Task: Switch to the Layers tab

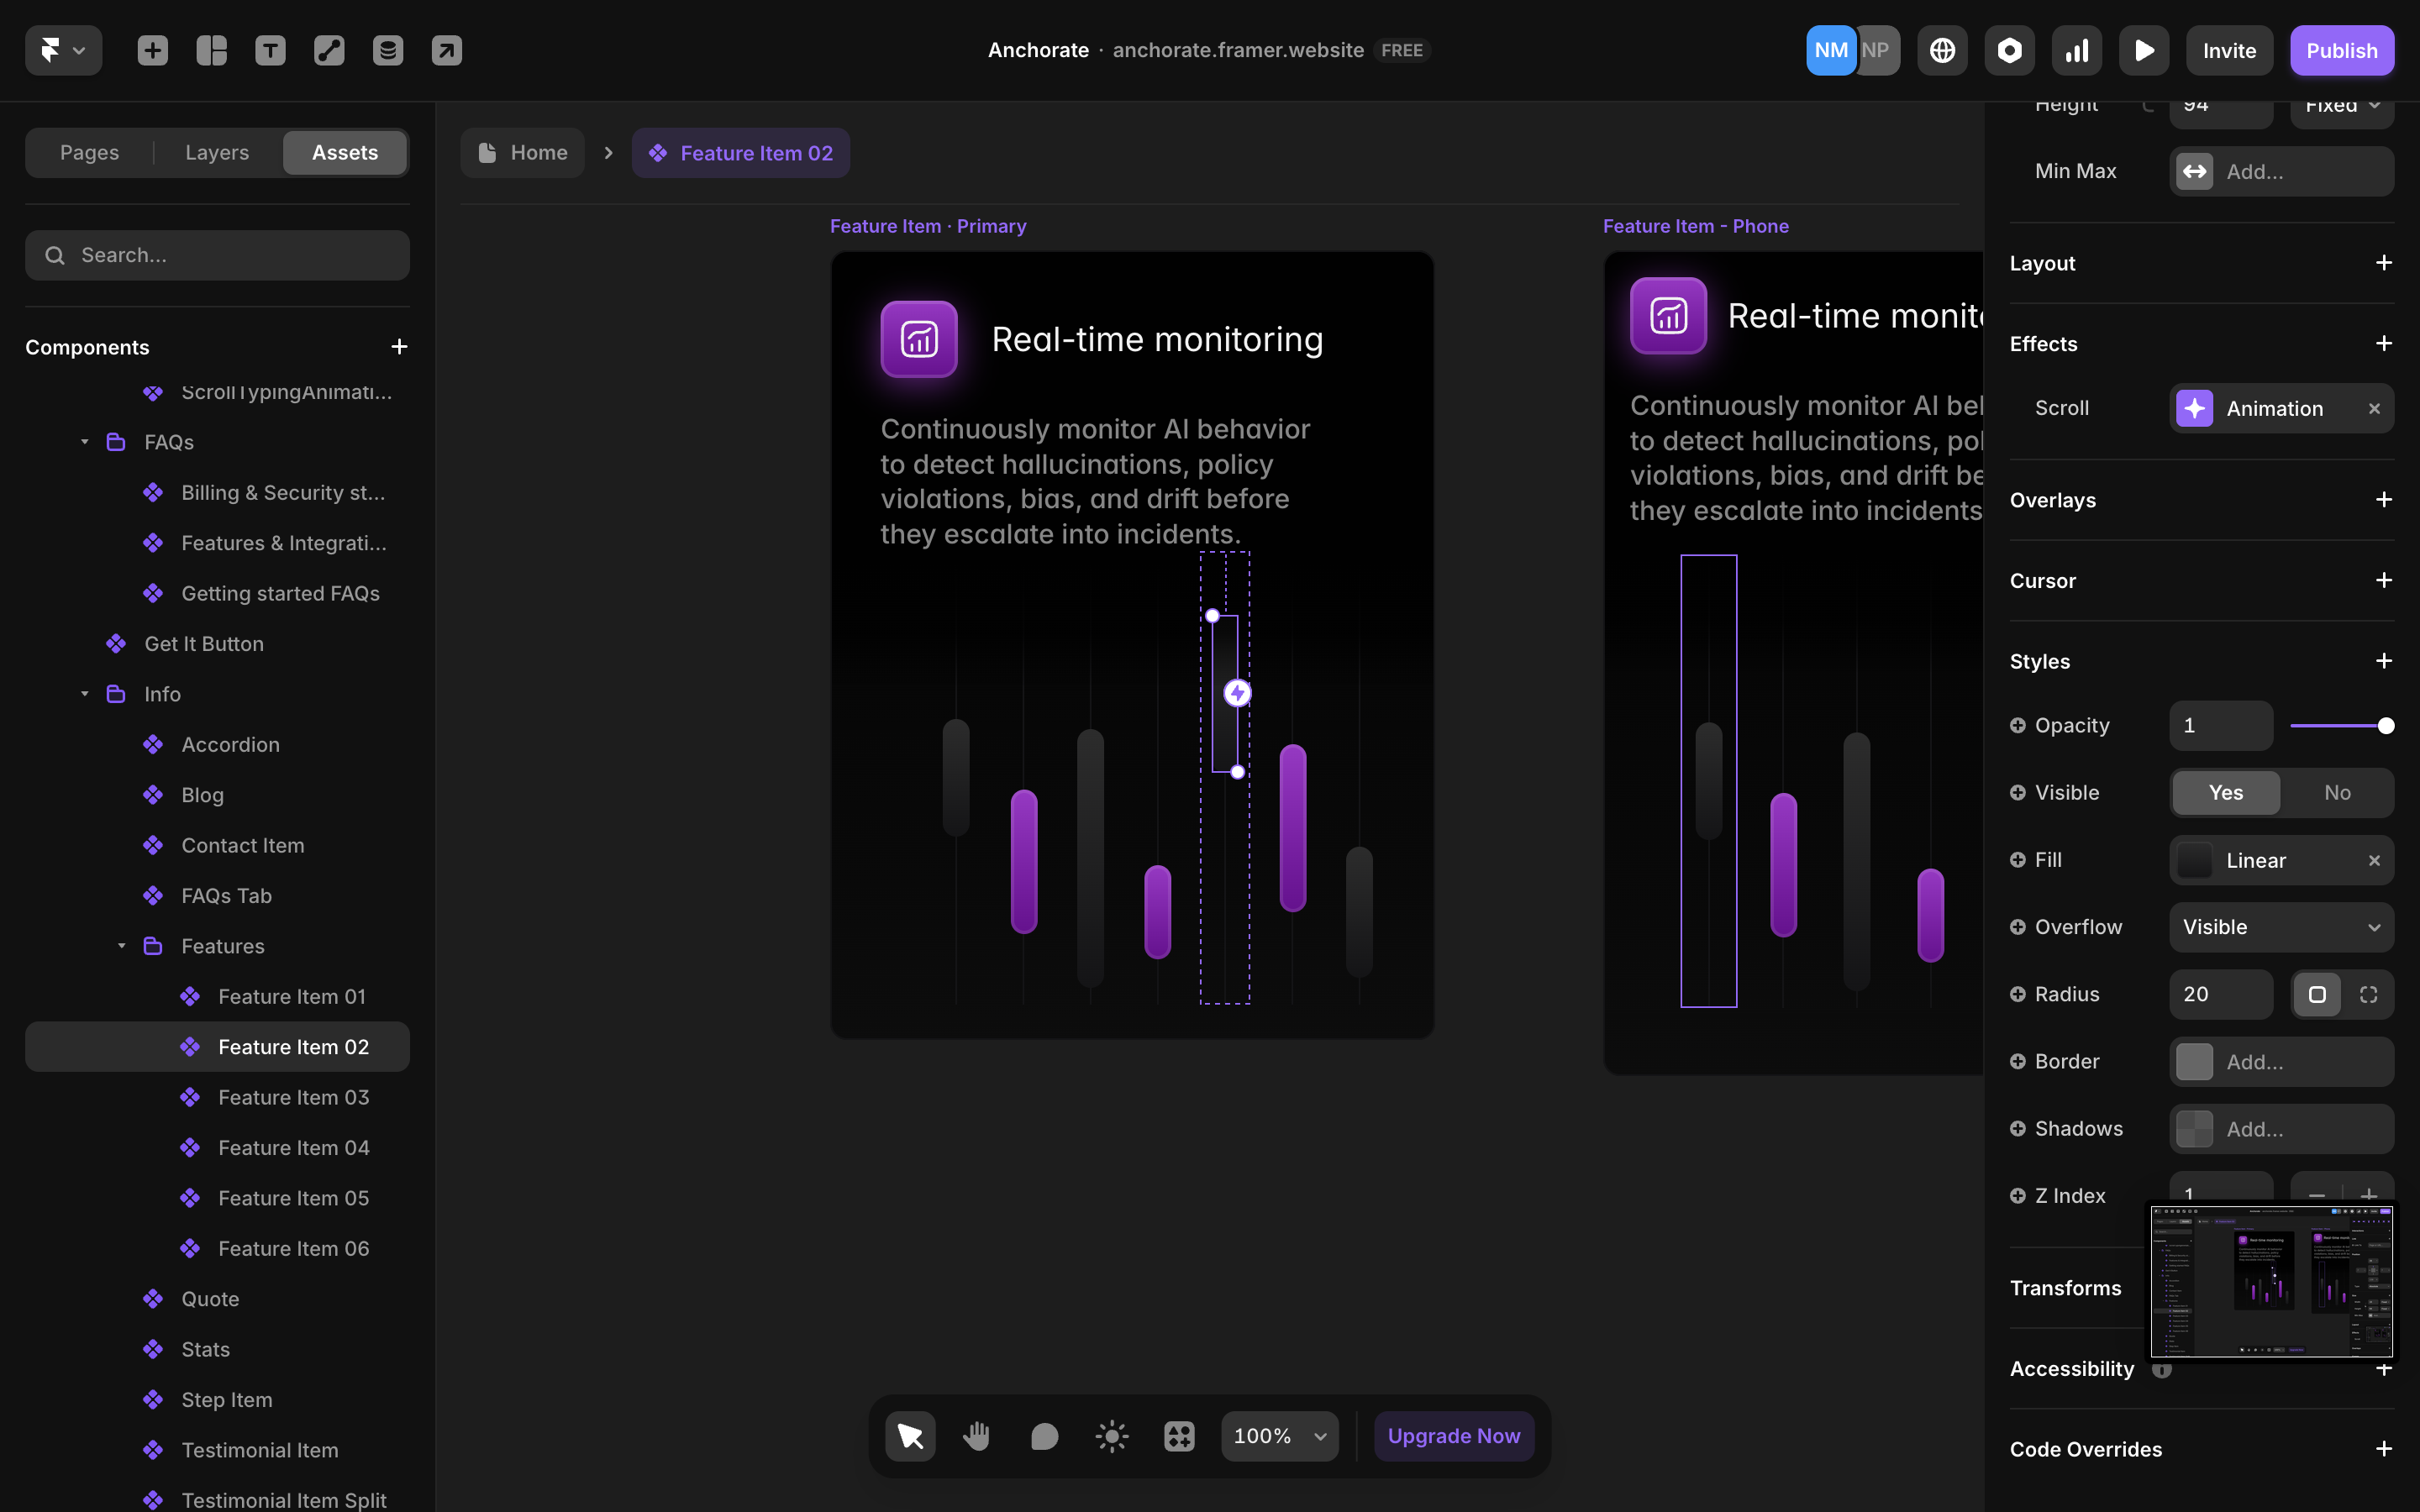Action: tap(217, 152)
